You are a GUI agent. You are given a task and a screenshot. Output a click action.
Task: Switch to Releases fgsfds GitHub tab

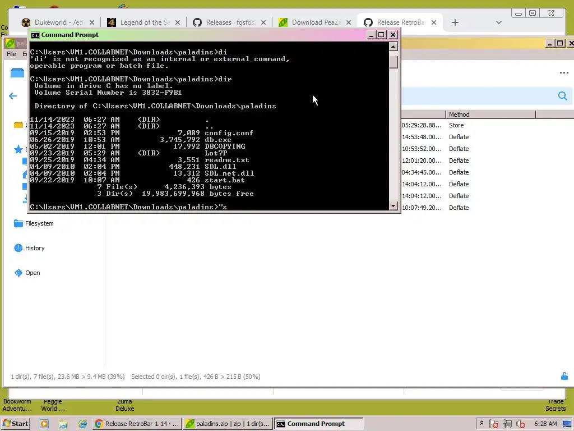(230, 22)
